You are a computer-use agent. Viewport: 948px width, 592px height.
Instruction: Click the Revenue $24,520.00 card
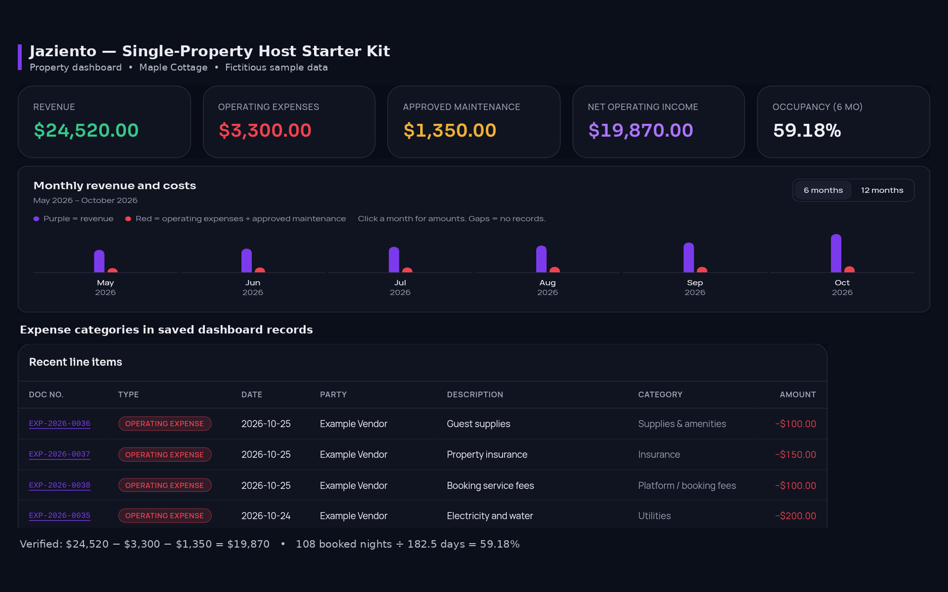[104, 122]
